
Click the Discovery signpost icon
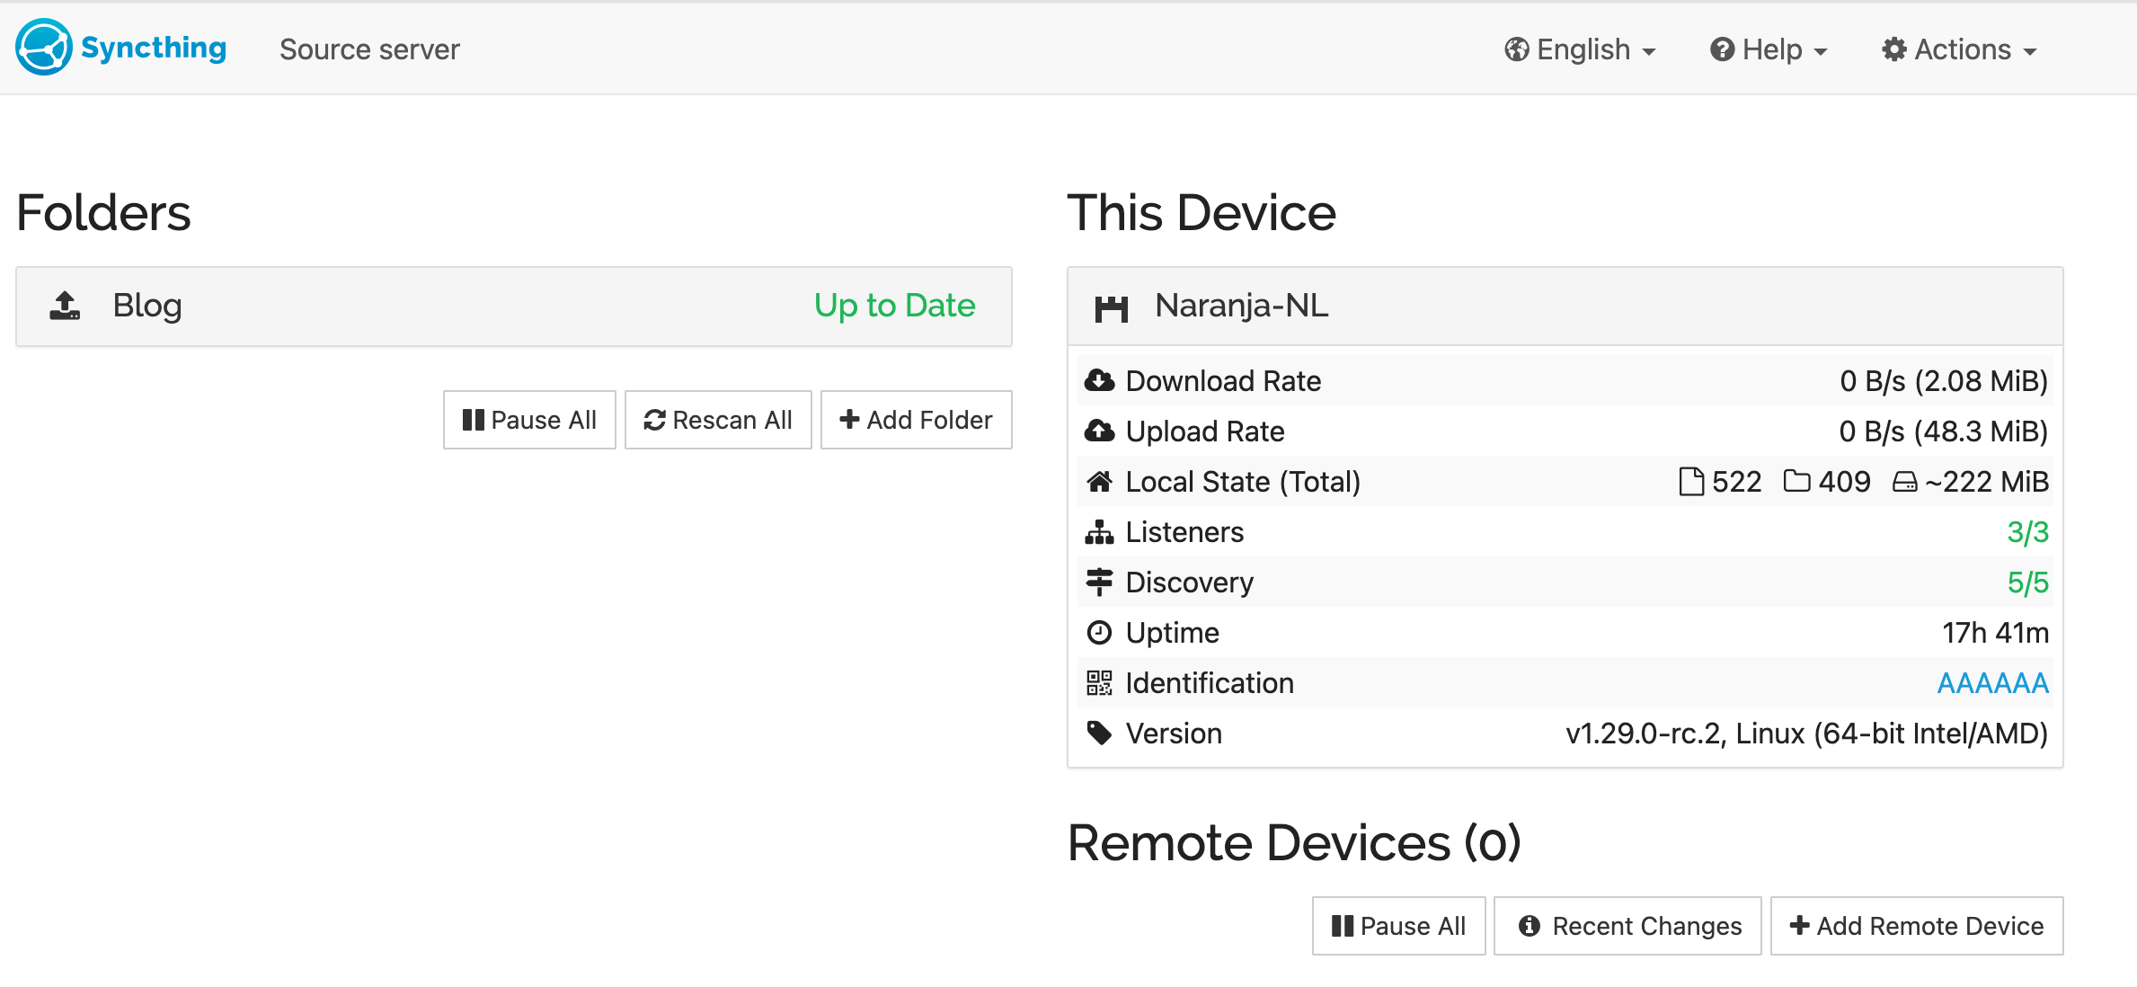[x=1099, y=582]
